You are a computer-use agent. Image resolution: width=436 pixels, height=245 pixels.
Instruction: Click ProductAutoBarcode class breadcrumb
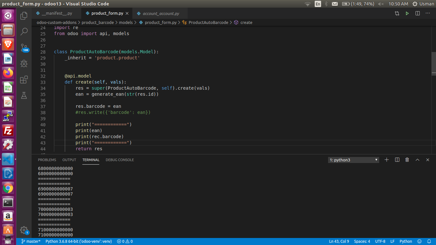(205, 23)
